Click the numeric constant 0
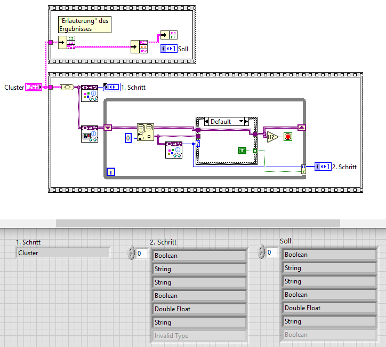This screenshot has height=347, width=386. 128,138
